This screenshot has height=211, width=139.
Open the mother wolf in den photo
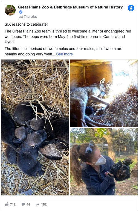(x=104, y=93)
